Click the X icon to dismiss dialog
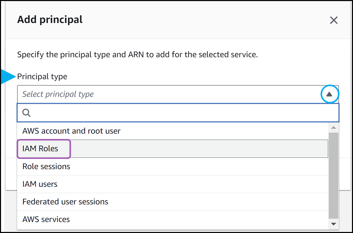The image size is (353, 233). (x=334, y=20)
